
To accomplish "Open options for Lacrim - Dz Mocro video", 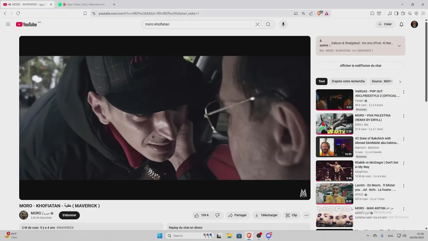I will (404, 186).
